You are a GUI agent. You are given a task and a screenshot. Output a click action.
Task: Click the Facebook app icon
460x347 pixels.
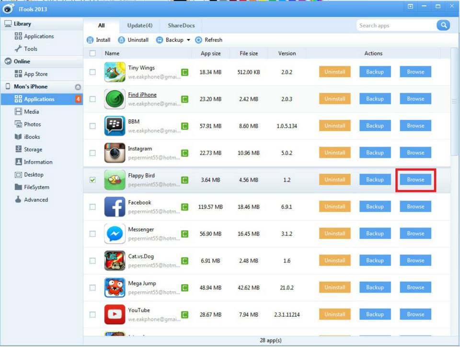pos(115,207)
